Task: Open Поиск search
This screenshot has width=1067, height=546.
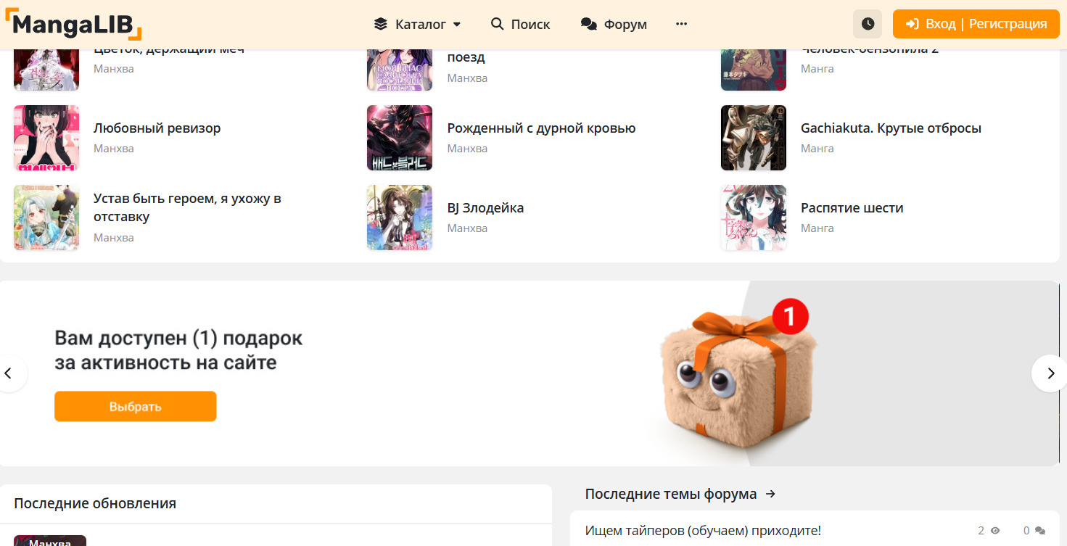Action: [x=520, y=24]
